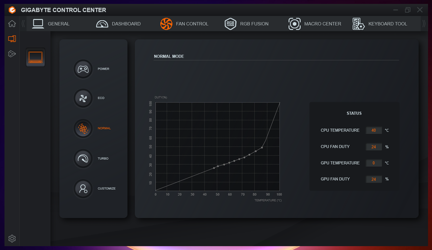Click the CPU TEMPERATURE label

click(340, 130)
